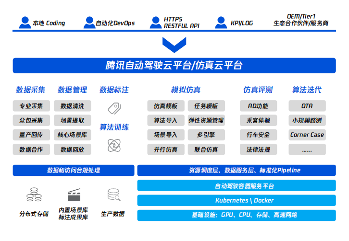349x241 pixels.
Task: Click the 仿真评测 heading
Action: 258,90
